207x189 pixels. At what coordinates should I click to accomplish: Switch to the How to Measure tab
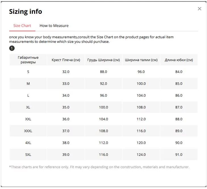click(x=54, y=25)
